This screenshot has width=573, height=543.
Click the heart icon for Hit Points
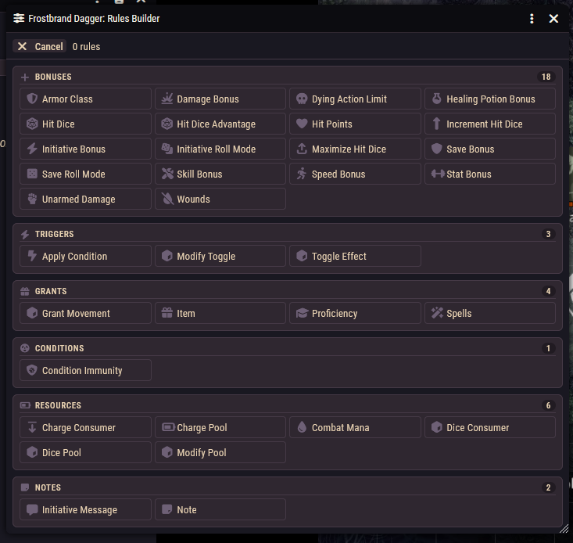(302, 124)
